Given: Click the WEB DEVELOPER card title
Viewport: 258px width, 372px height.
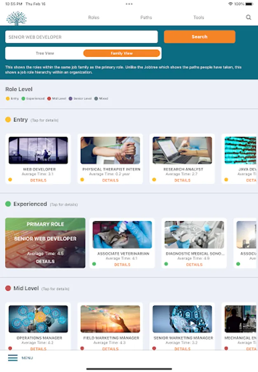Looking at the screenshot, I should coord(39,169).
